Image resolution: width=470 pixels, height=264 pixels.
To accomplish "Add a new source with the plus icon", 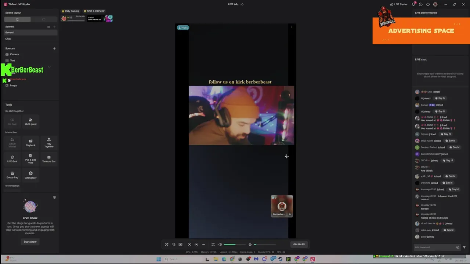I will pyautogui.click(x=54, y=48).
